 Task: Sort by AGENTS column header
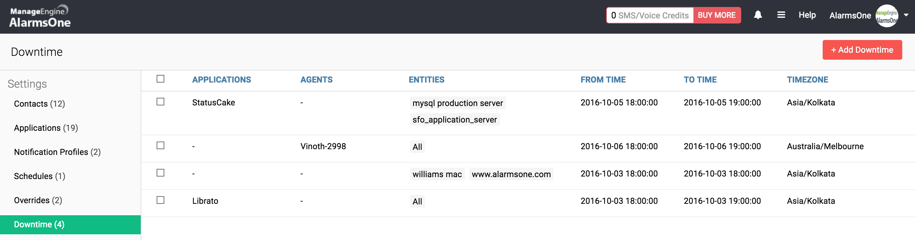tap(316, 80)
